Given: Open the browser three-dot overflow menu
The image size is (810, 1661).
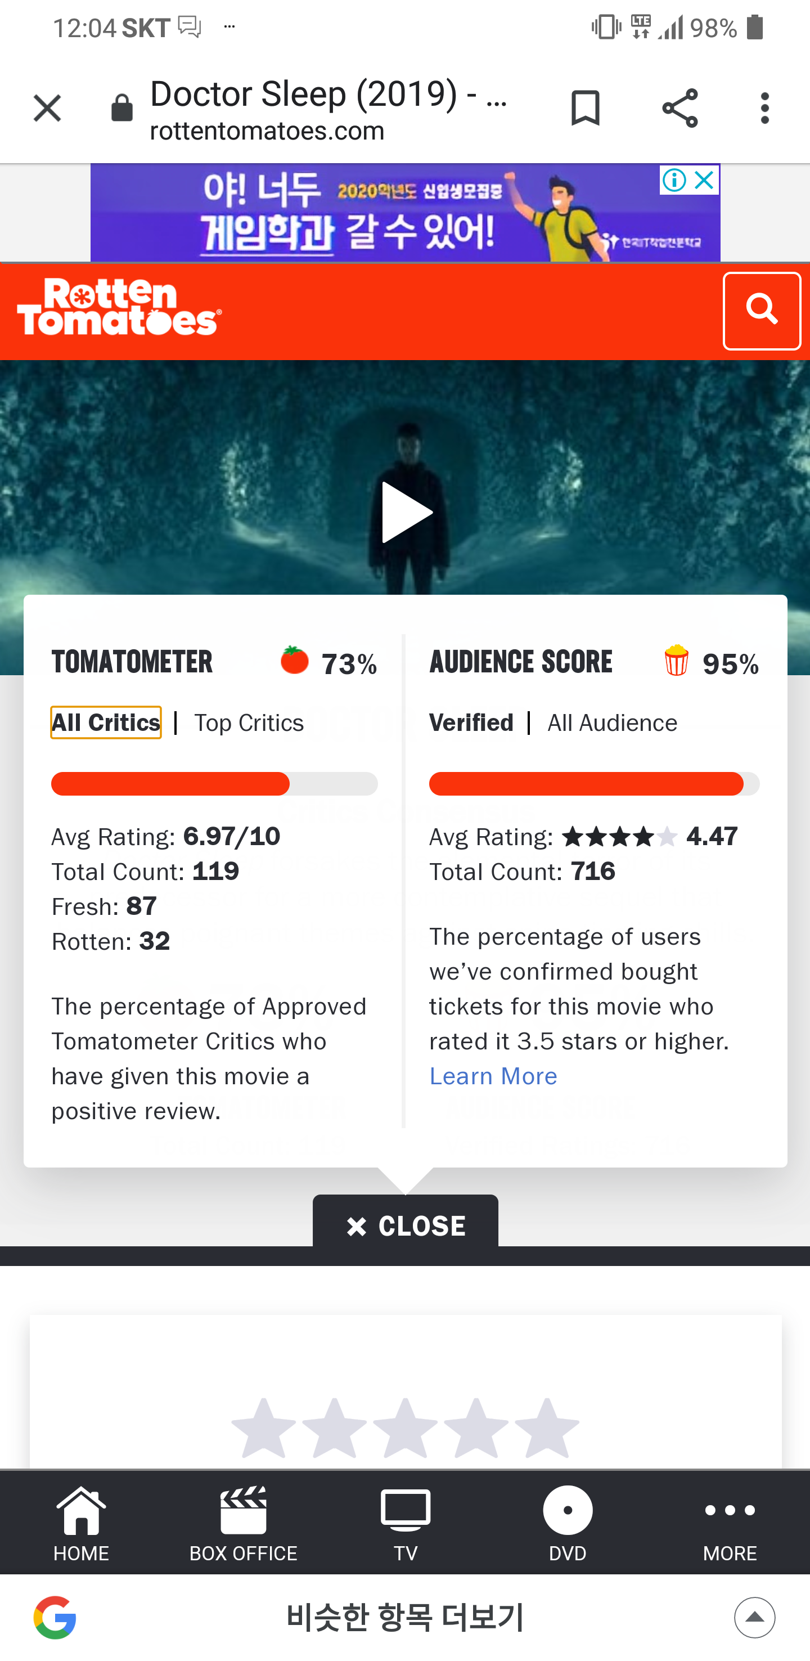Looking at the screenshot, I should coord(764,107).
